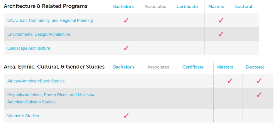
Task: Click greyed Associates header in Area Studies table
Action: [x=158, y=67]
